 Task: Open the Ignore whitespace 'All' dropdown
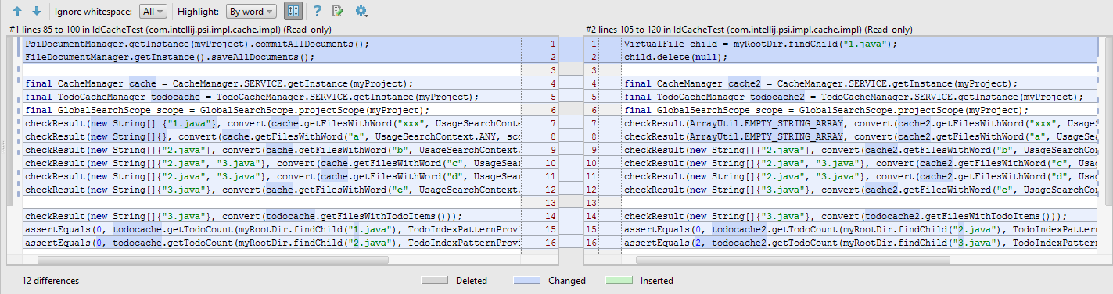pyautogui.click(x=153, y=12)
